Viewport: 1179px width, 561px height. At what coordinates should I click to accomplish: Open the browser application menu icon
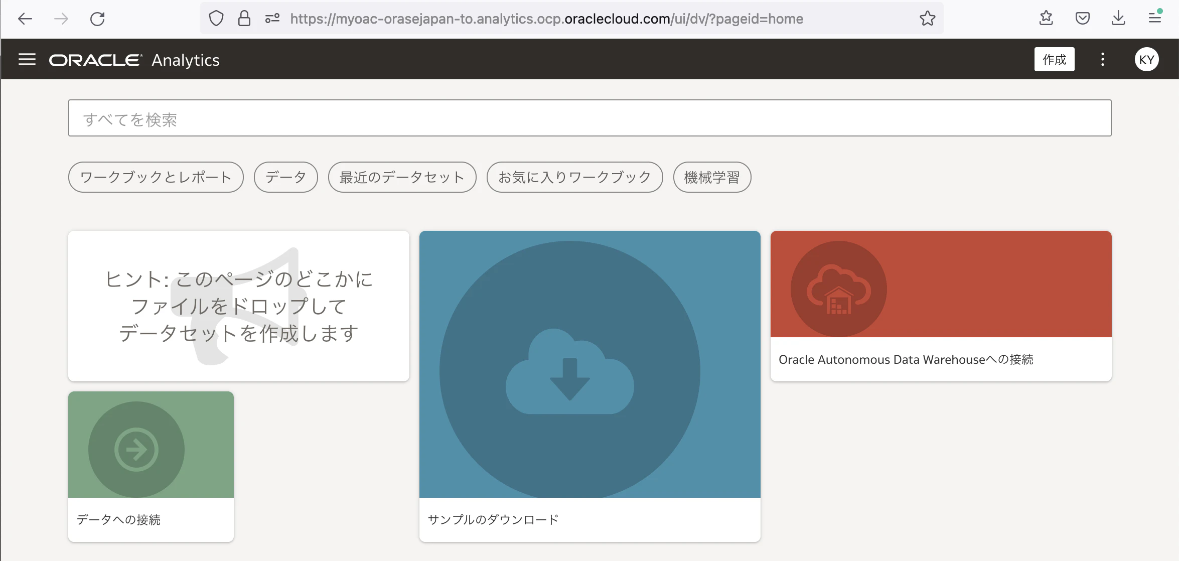1154,19
